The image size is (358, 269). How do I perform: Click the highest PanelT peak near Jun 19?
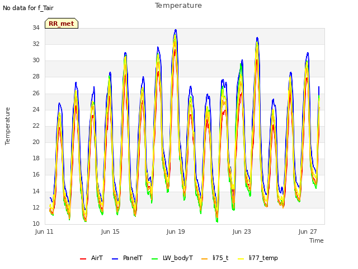[x=176, y=30]
